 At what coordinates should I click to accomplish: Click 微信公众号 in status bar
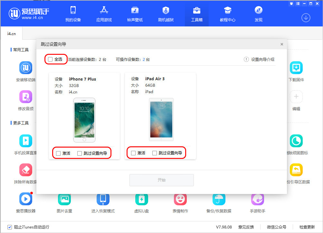276,227
